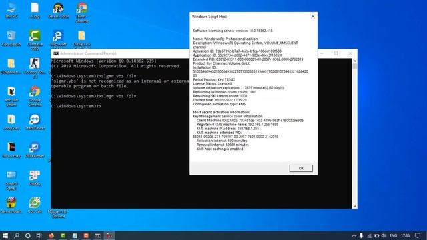Screen dimensions: 427x240
Task: Open Task View on taskbar
Action: (x=39, y=235)
